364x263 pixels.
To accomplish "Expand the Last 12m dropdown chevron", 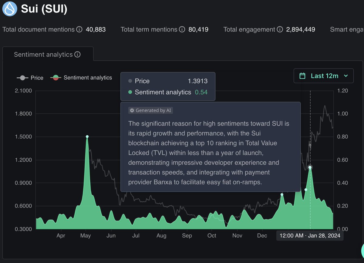I will (346, 76).
